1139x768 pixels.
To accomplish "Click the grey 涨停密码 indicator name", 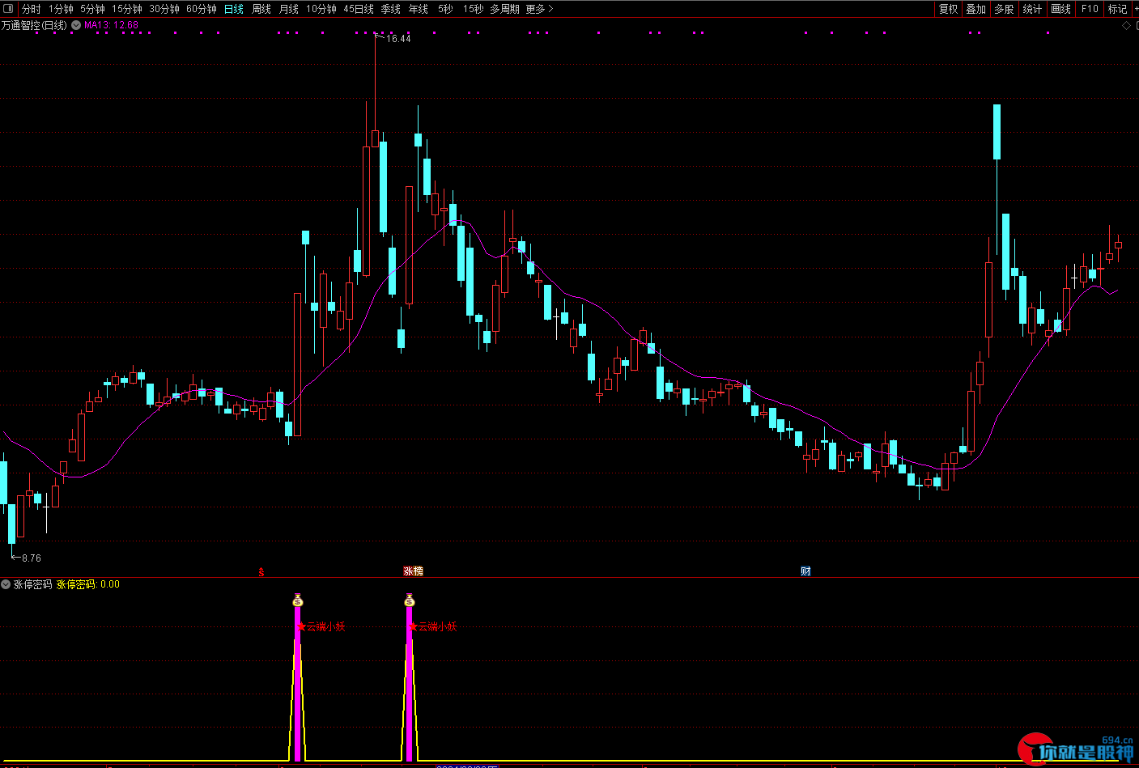I will click(32, 584).
